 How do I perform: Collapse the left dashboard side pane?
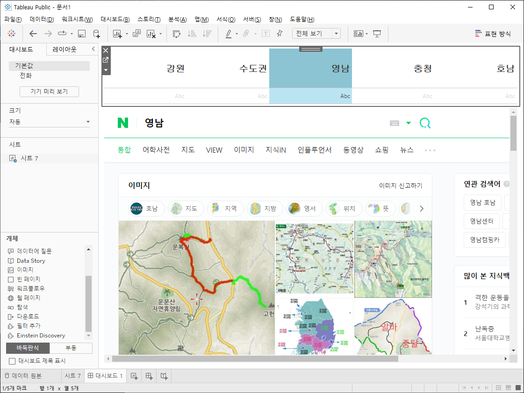[93, 49]
